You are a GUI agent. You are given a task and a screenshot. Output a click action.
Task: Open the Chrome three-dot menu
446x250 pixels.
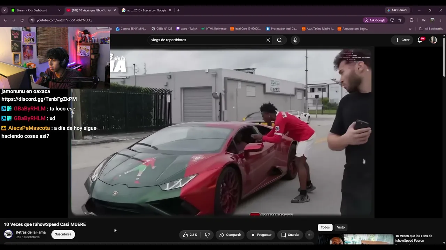click(441, 20)
